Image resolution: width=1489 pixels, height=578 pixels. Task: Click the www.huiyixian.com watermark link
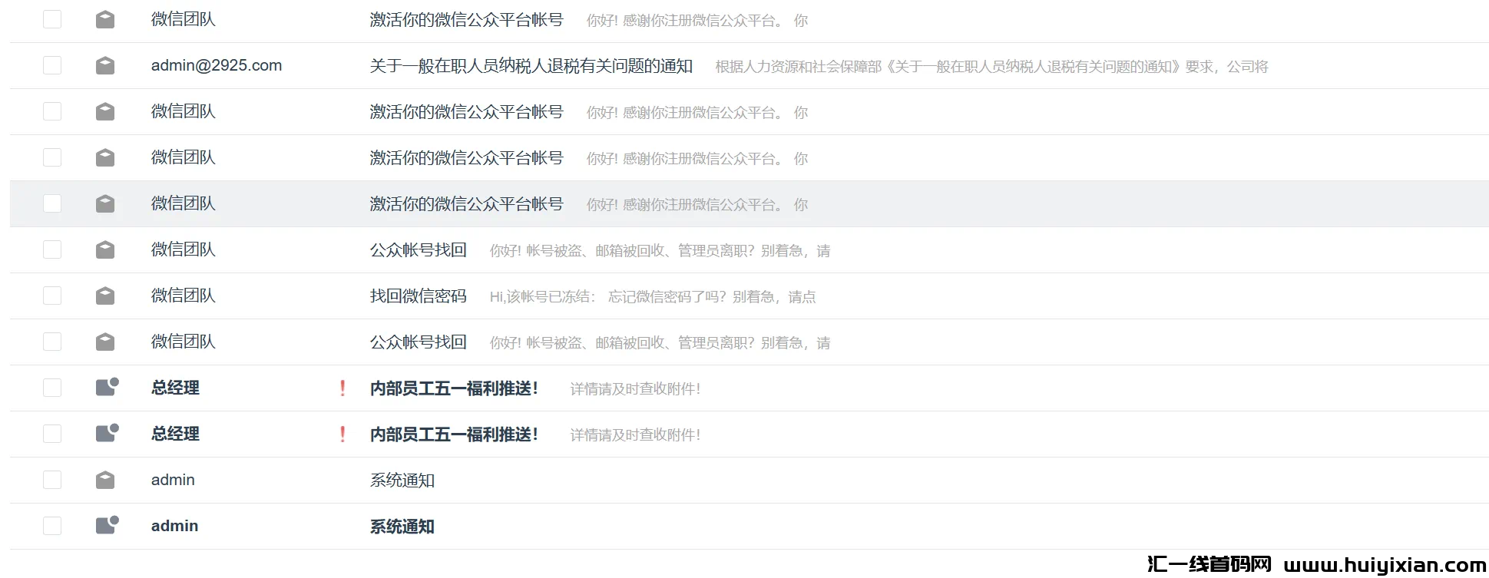coord(1385,566)
